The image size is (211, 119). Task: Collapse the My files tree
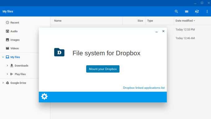3,57
